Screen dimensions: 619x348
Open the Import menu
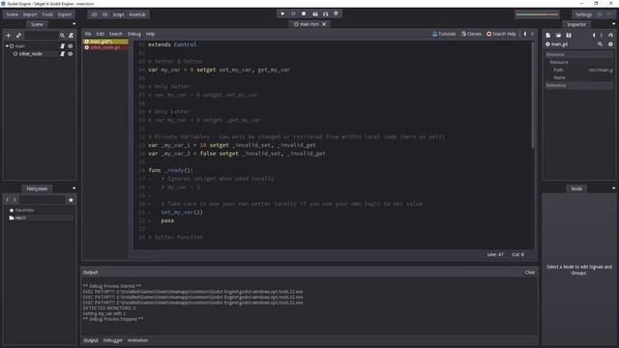[30, 14]
